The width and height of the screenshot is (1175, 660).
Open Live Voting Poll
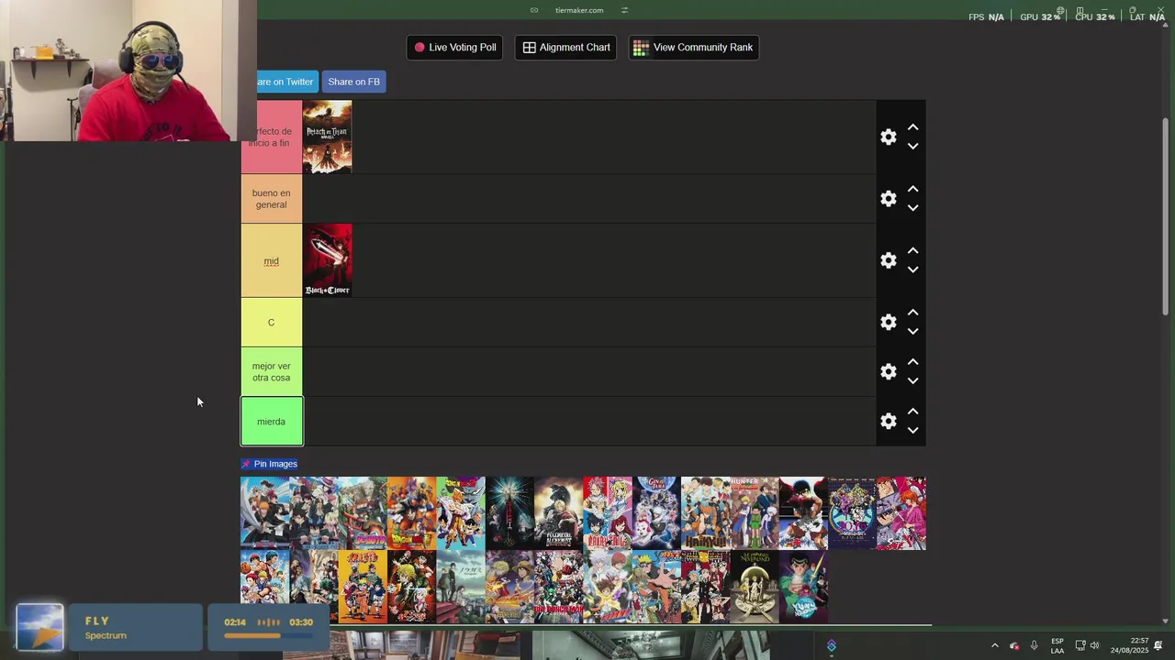click(x=454, y=48)
